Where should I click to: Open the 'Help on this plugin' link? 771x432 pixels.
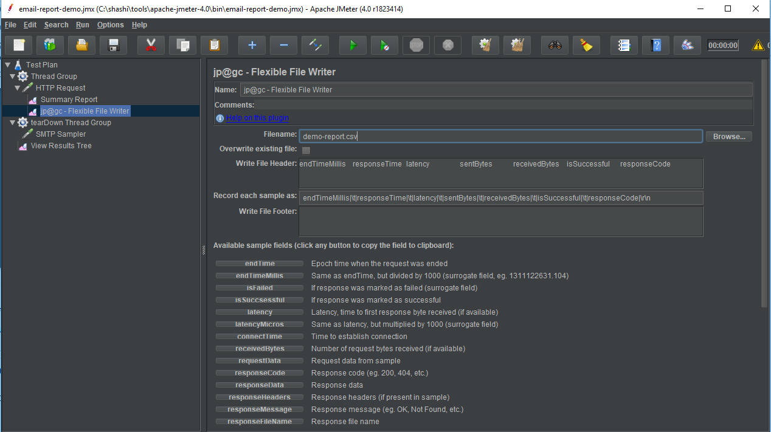[257, 118]
